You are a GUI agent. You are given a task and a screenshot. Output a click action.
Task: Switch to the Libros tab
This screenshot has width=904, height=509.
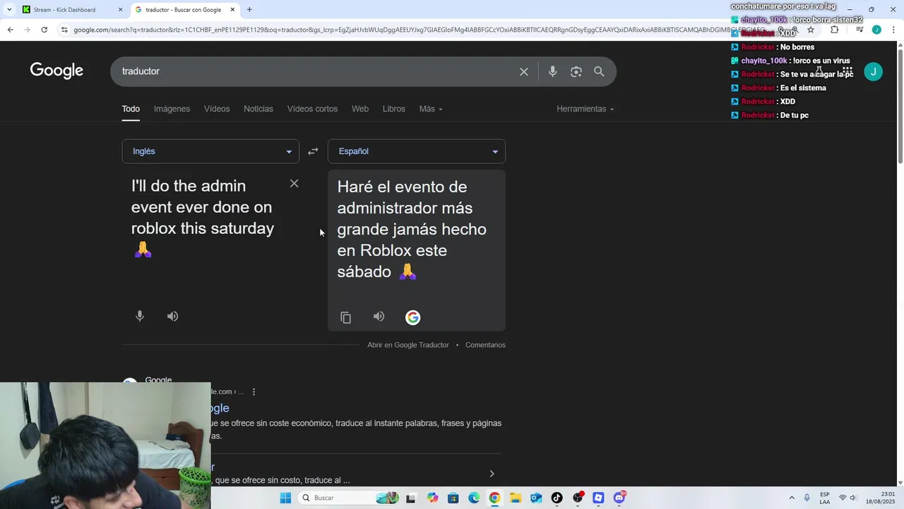394,109
